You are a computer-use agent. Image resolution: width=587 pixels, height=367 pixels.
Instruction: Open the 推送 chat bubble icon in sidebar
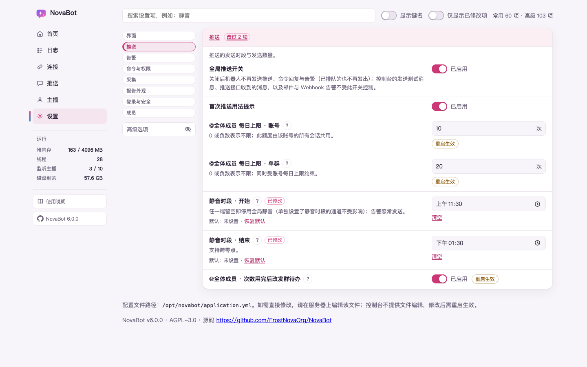[40, 83]
